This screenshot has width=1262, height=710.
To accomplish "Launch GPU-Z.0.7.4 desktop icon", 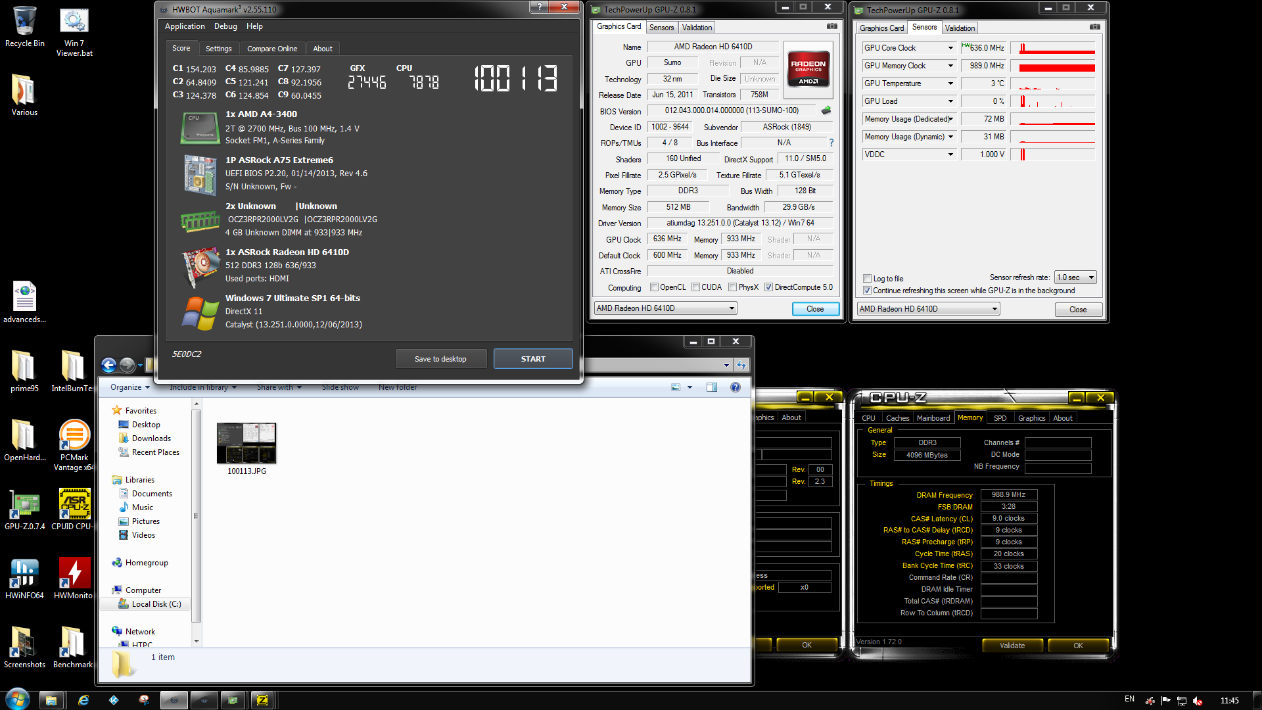I will pos(24,509).
